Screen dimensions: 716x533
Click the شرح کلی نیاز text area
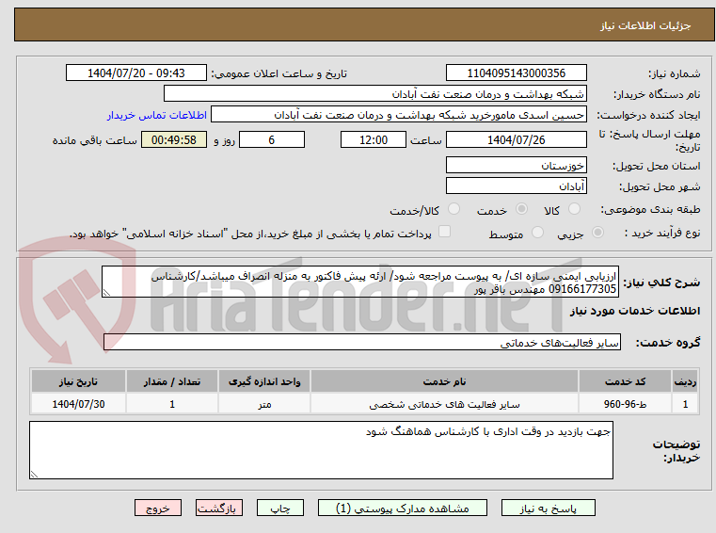[359, 283]
